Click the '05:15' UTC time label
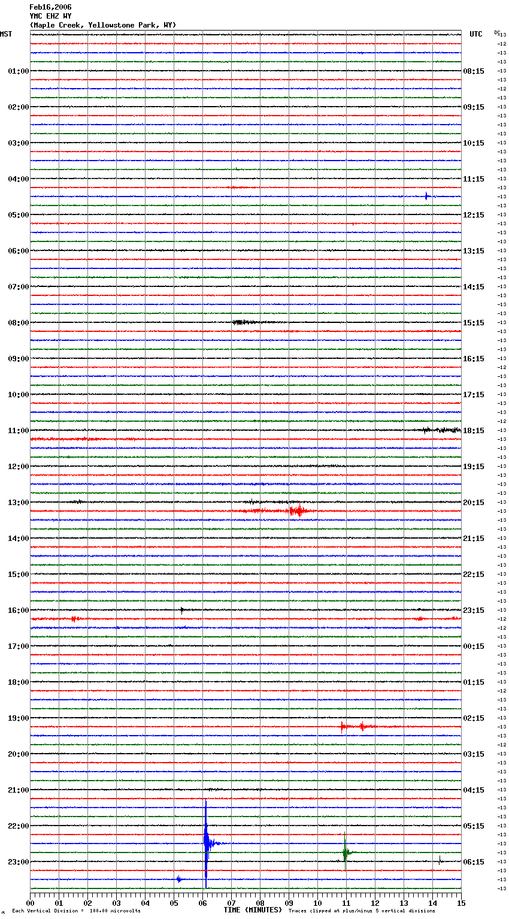Viewport: 509px width, 919px height. pos(474,826)
